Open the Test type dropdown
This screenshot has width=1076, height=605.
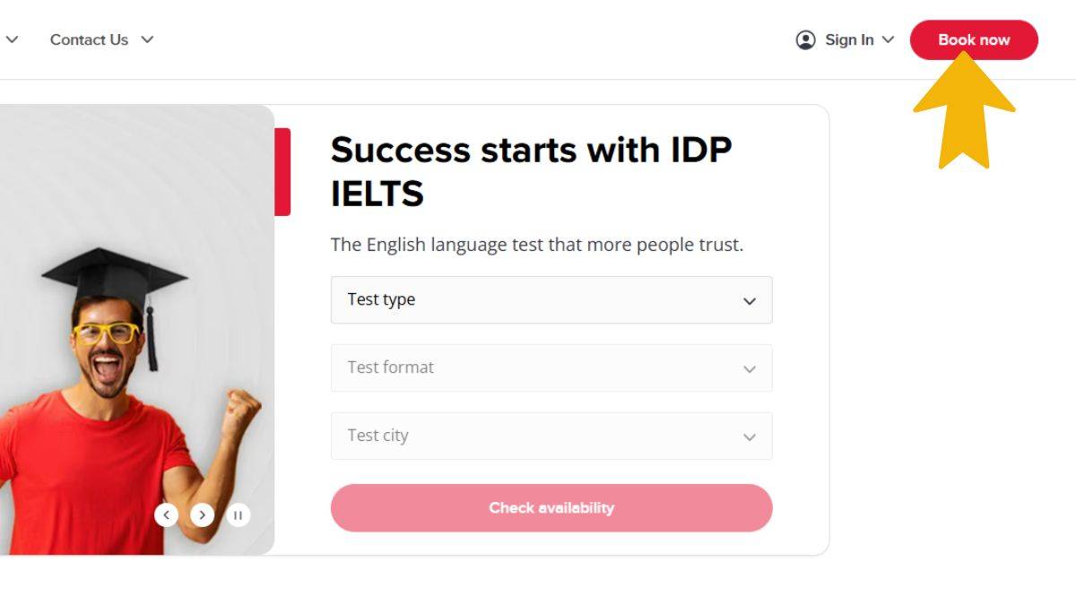[x=551, y=300]
